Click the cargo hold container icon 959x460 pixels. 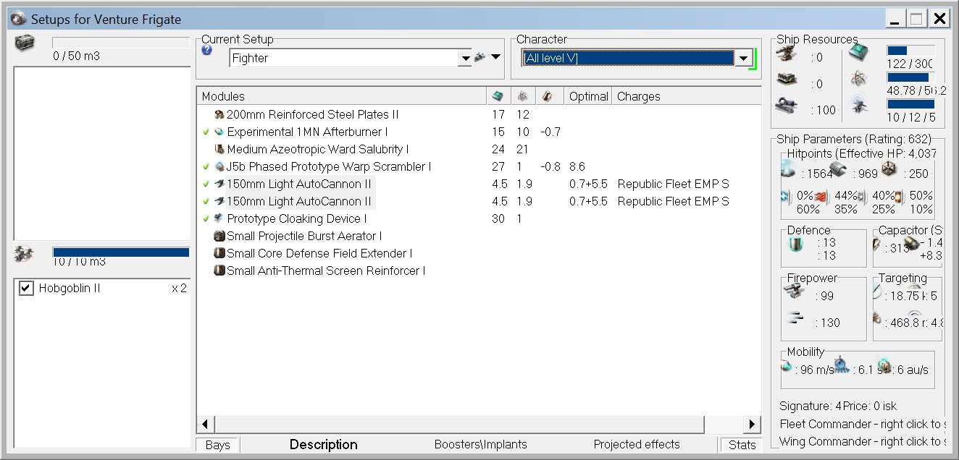click(x=24, y=43)
